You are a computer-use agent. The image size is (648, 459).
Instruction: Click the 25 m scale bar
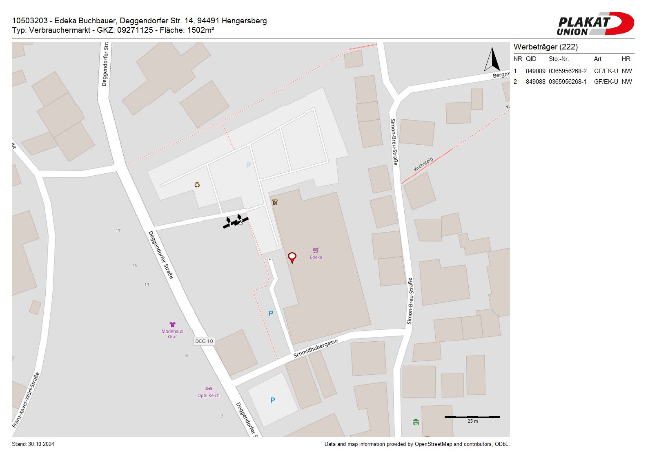tap(472, 417)
